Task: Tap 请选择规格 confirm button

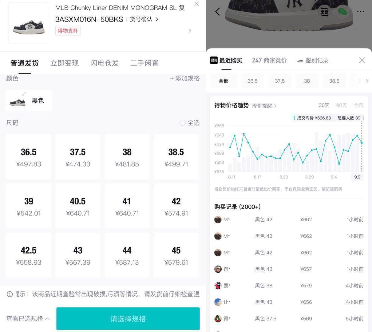Action: click(128, 318)
